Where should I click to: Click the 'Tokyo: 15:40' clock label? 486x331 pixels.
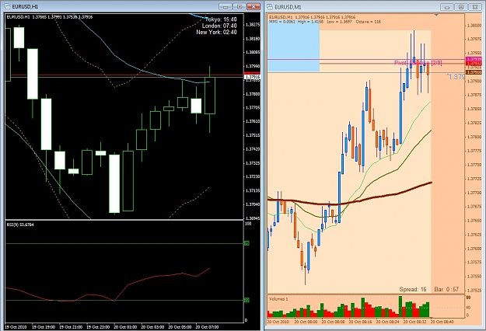(221, 19)
